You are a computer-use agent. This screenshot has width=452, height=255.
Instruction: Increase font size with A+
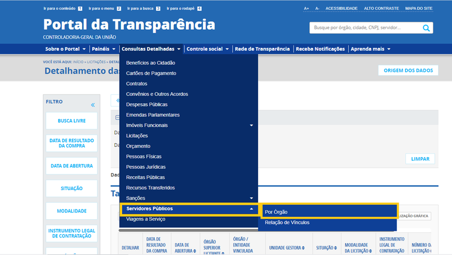[x=306, y=8]
